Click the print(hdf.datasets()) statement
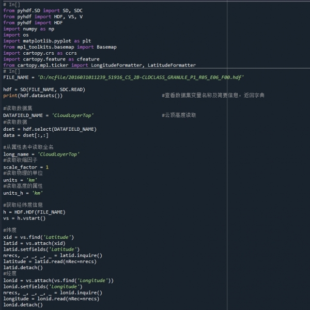Image resolution: width=310 pixels, height=310 pixels. coord(33,96)
